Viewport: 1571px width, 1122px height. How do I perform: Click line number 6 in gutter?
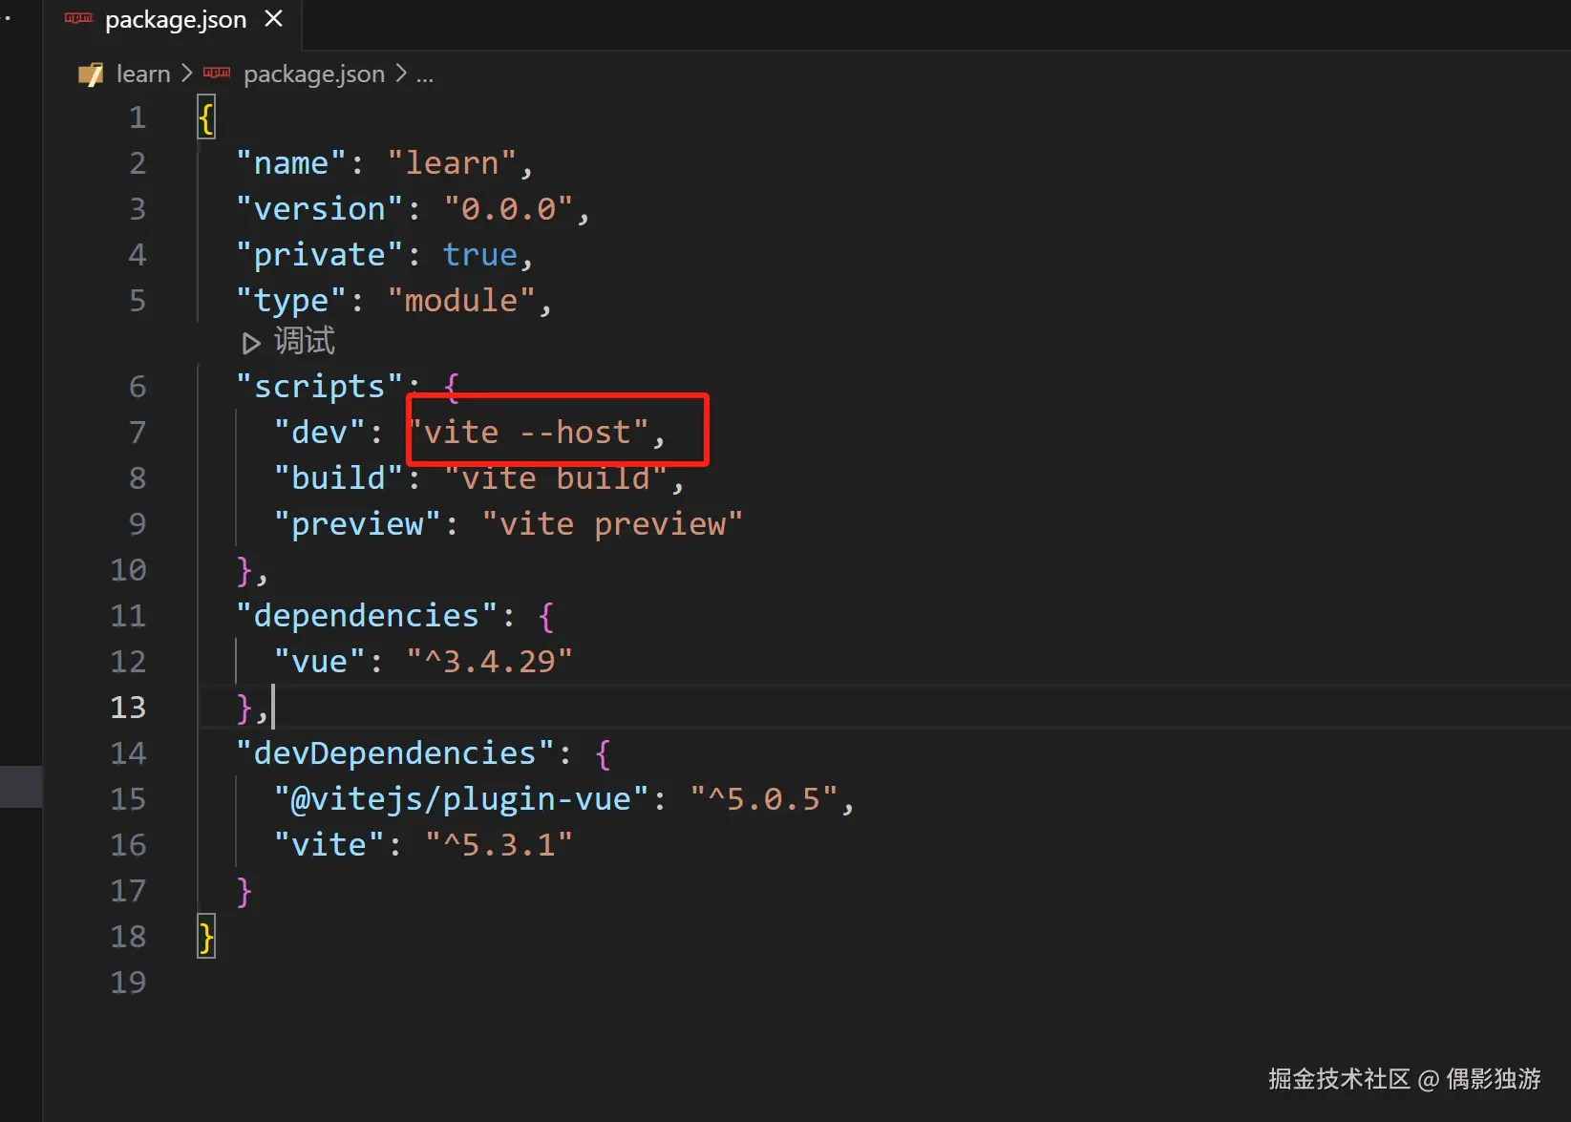[x=138, y=387]
